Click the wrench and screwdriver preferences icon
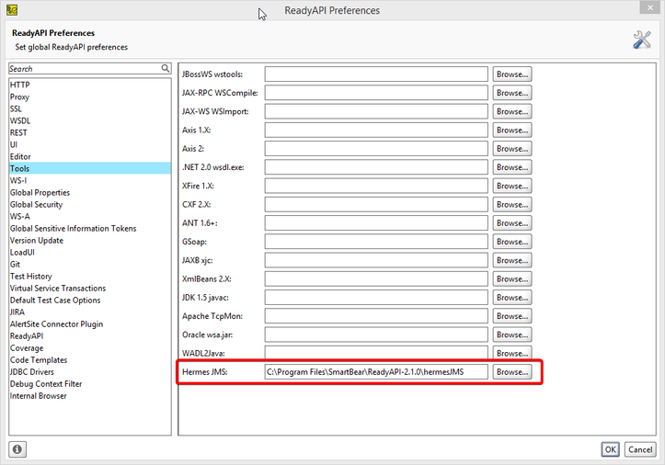Image resolution: width=665 pixels, height=465 pixels. coord(642,40)
